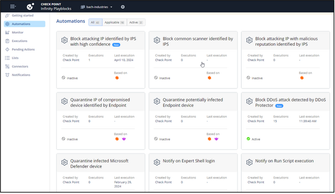The height and width of the screenshot is (194, 335).
Task: Click gear icon on Block DDoS attack card
Action: pyautogui.click(x=249, y=101)
